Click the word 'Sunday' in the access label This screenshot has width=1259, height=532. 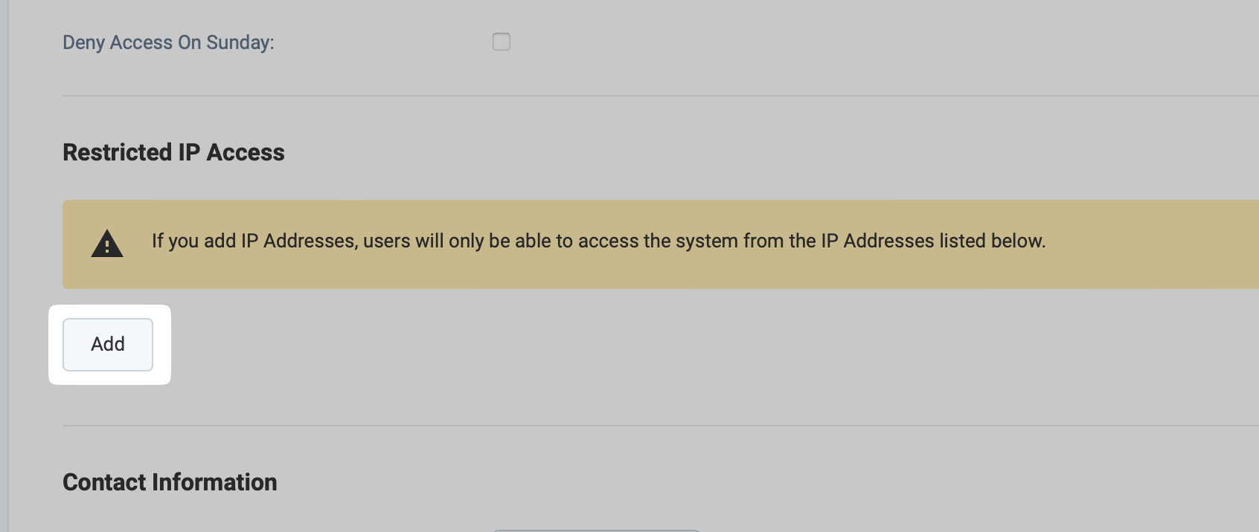point(240,42)
